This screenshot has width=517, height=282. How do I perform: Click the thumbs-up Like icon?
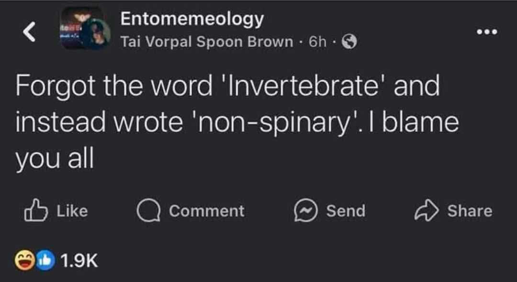[x=35, y=211]
